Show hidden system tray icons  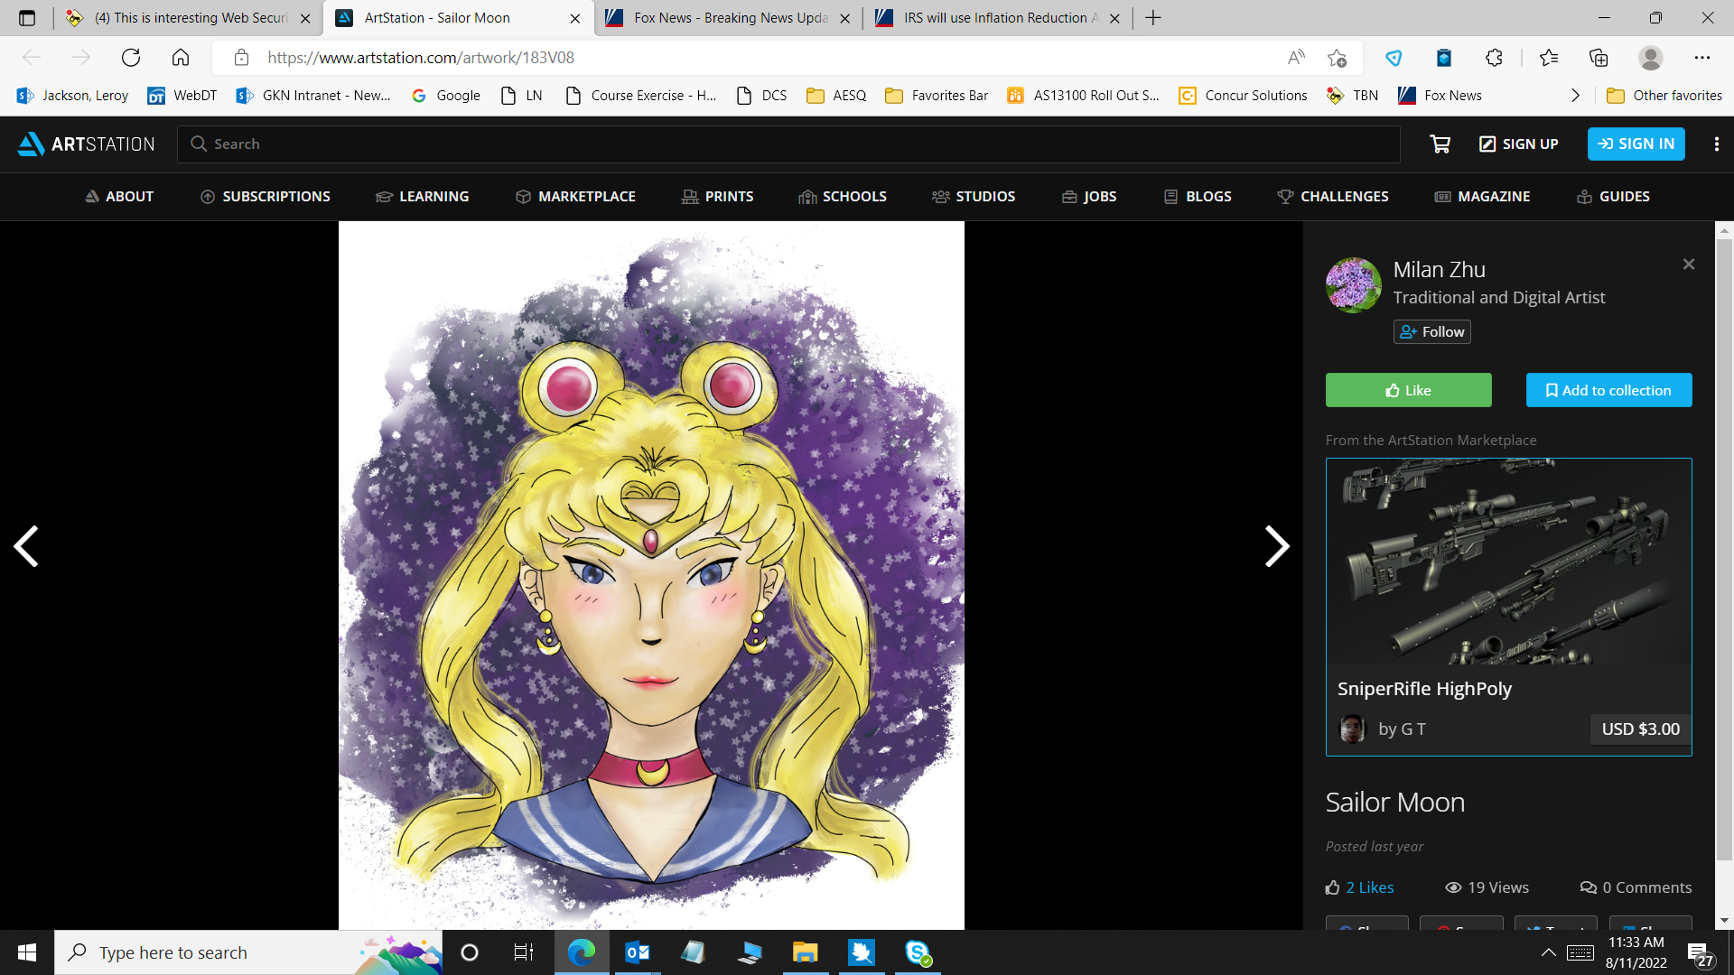(1548, 952)
